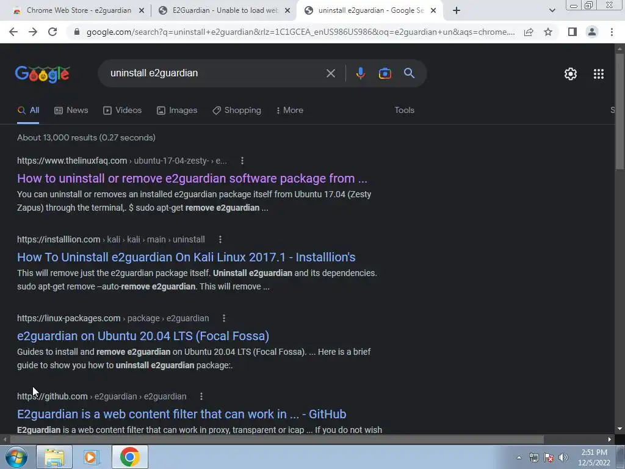Open the search Tools options
The height and width of the screenshot is (469, 625).
tap(404, 111)
